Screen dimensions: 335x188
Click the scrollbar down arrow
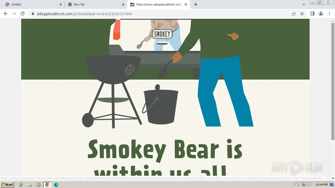tap(333, 178)
